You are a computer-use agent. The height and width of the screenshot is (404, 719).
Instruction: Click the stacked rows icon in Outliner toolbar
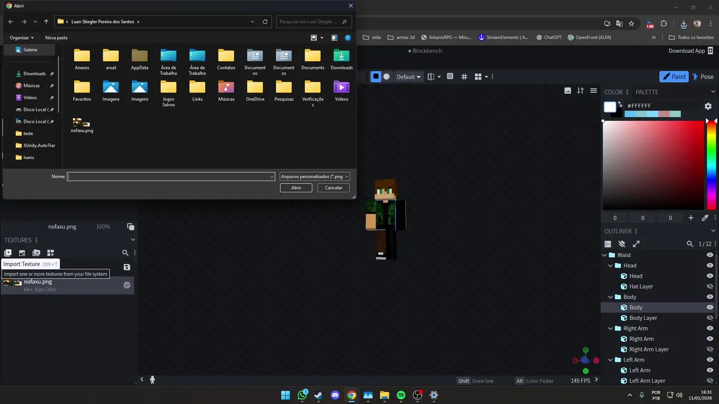tap(608, 244)
